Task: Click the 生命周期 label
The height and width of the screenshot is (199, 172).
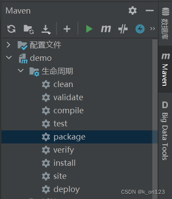Action: 57,71
